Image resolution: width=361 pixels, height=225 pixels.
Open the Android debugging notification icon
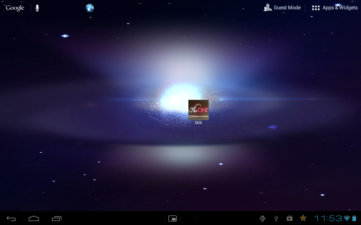(263, 218)
